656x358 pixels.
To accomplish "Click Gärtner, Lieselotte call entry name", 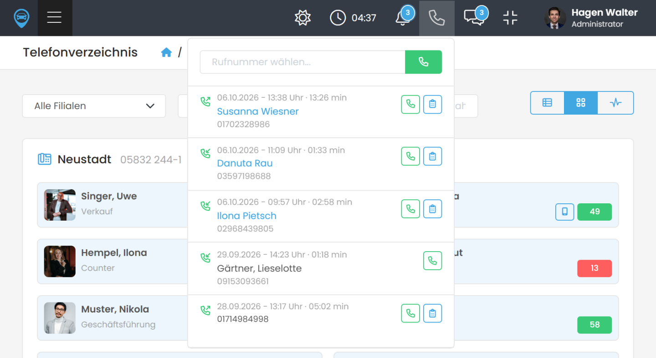I will [259, 268].
